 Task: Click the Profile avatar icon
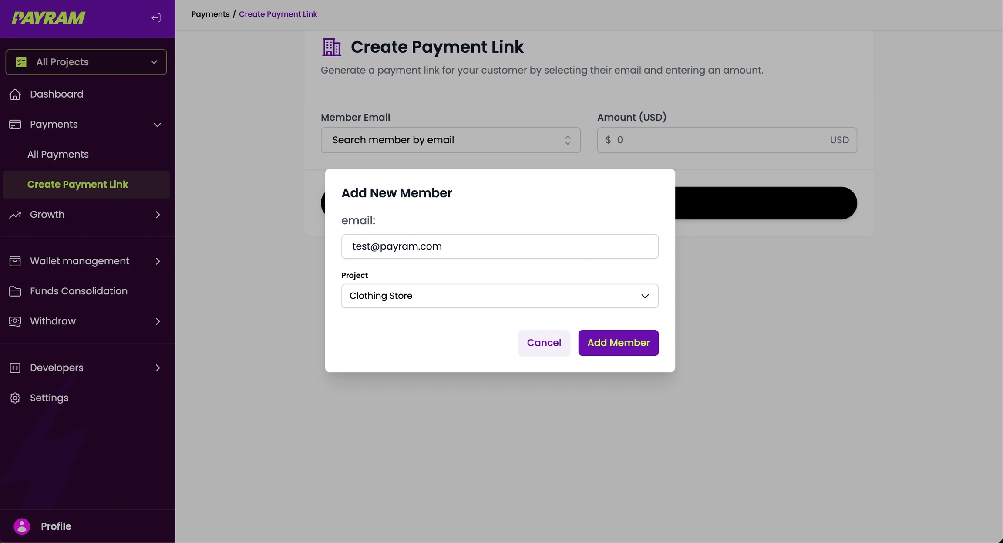click(x=22, y=526)
